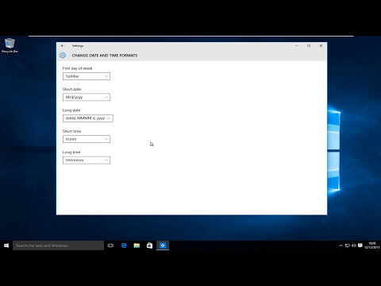381x286 pixels.
Task: Open the First day of week dropdown
Action: [87, 76]
